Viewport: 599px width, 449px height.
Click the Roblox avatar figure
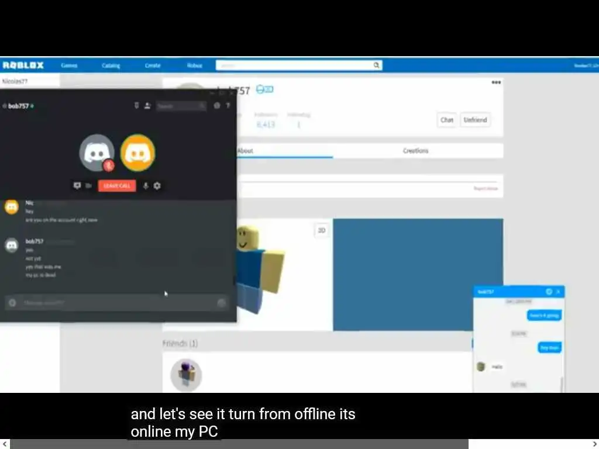[260, 269]
